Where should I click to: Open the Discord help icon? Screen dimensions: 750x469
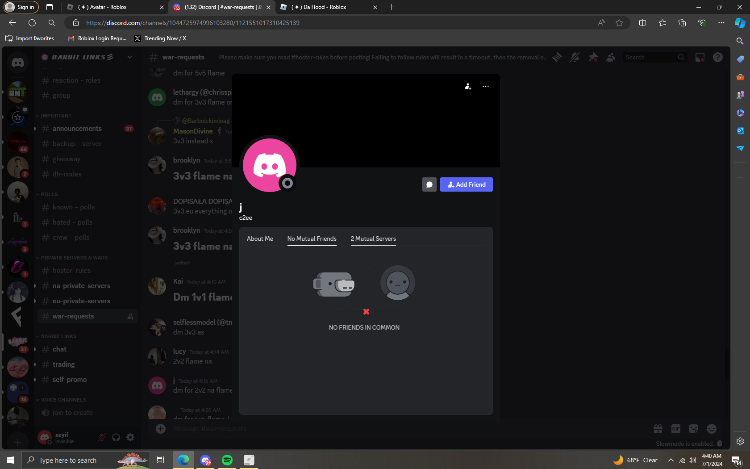coord(718,57)
